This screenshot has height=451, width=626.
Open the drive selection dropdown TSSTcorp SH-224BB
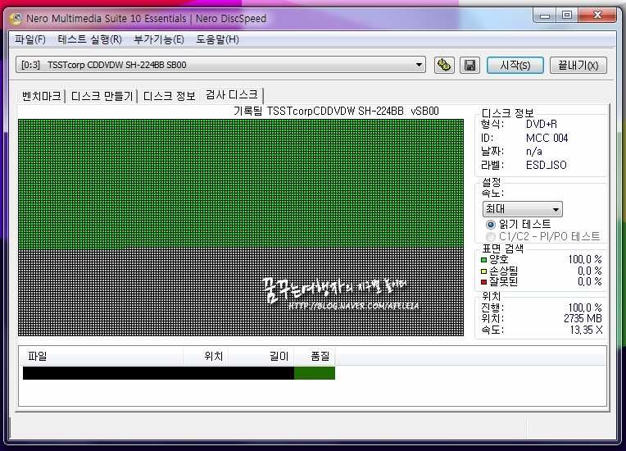point(220,65)
